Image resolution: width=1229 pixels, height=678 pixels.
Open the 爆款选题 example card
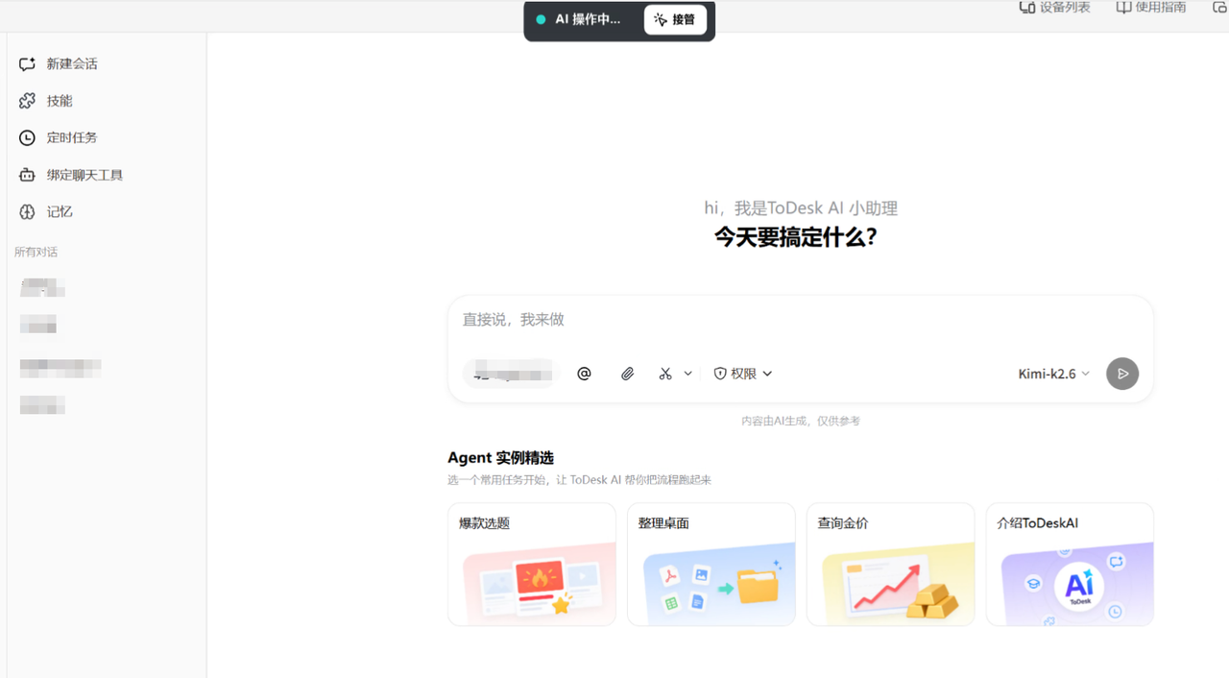[532, 564]
